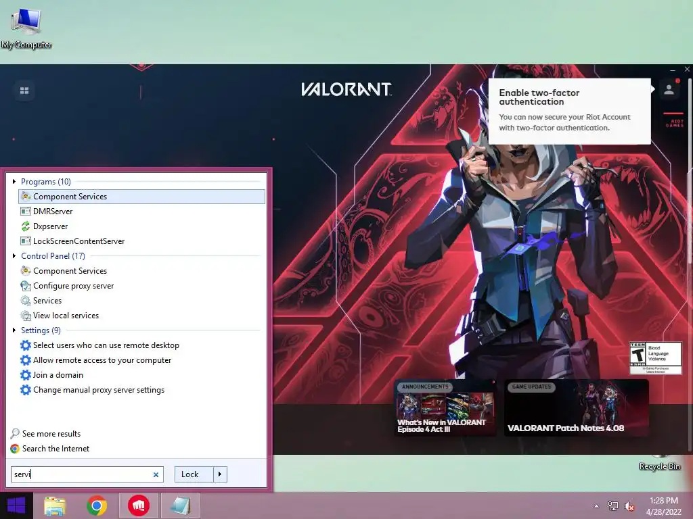
Task: Open the Services control panel item
Action: pos(142,301)
